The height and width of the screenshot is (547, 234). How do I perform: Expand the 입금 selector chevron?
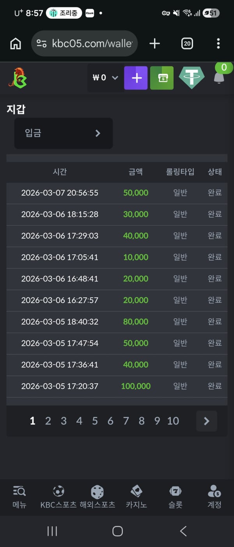tap(98, 133)
